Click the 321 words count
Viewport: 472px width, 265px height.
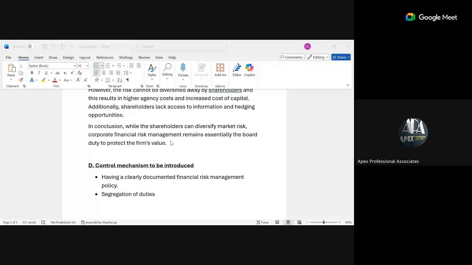[x=29, y=222]
